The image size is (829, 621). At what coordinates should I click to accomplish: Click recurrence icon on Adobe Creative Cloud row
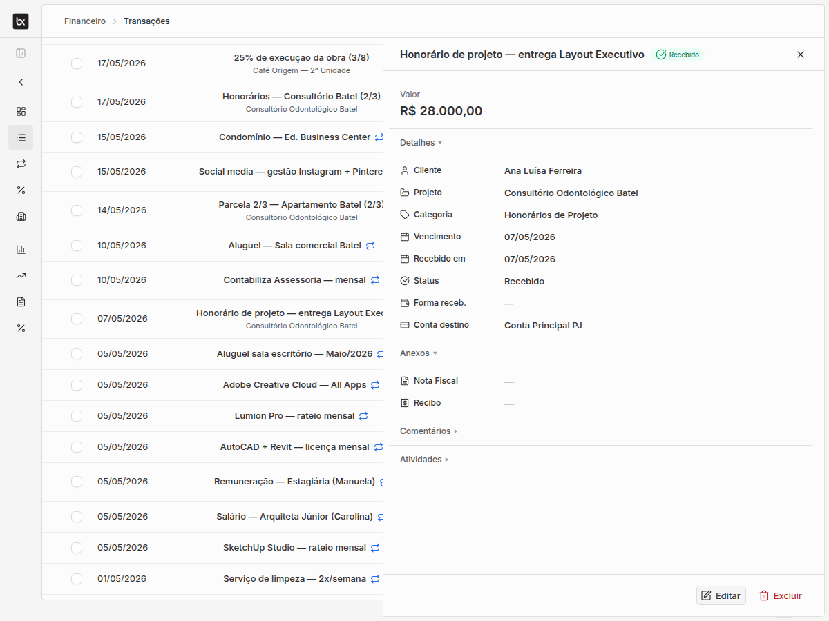coord(375,385)
